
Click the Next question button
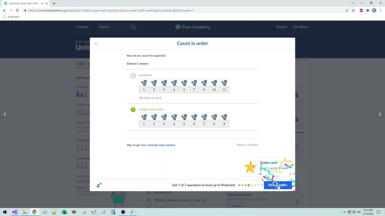pos(278,185)
